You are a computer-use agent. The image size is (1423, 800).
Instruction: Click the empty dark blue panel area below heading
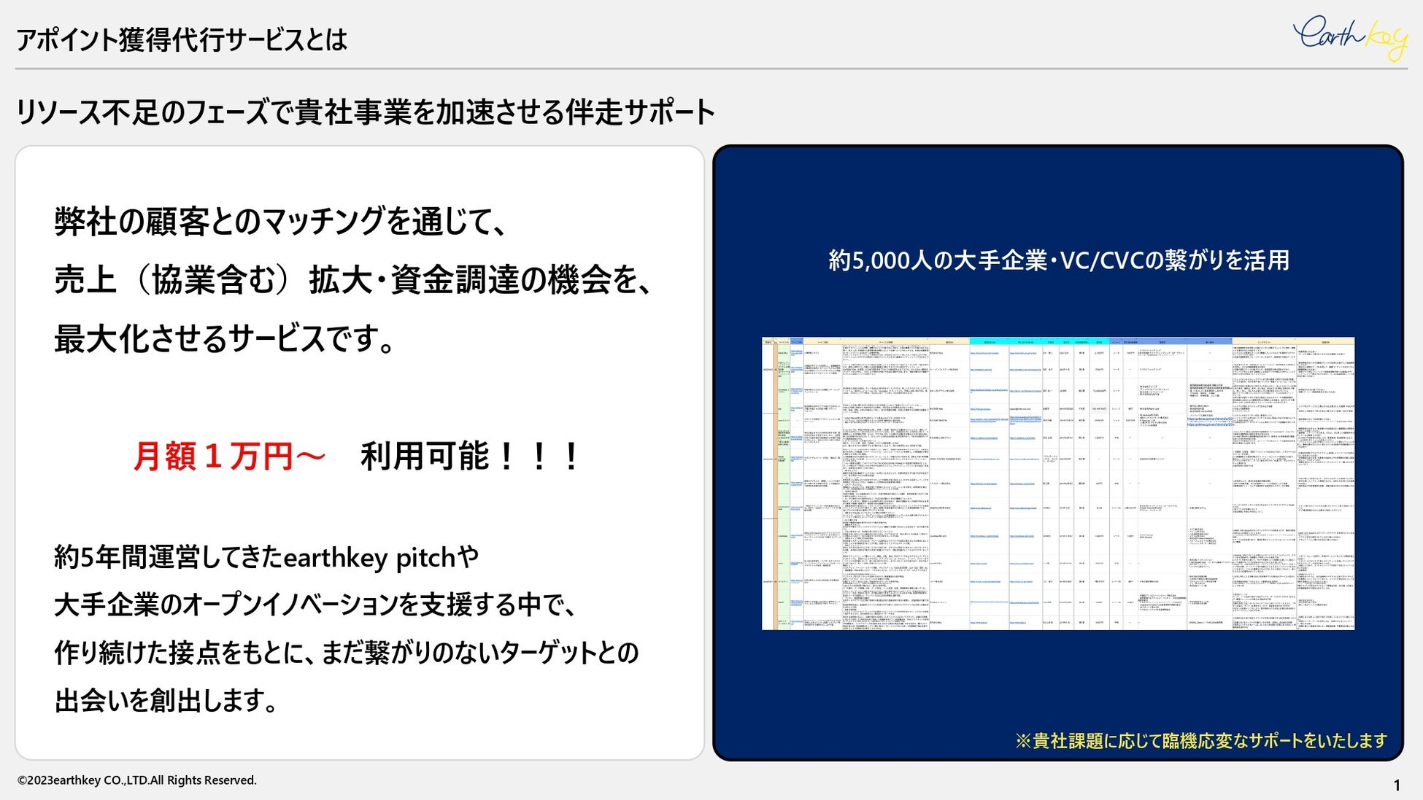(1058, 306)
